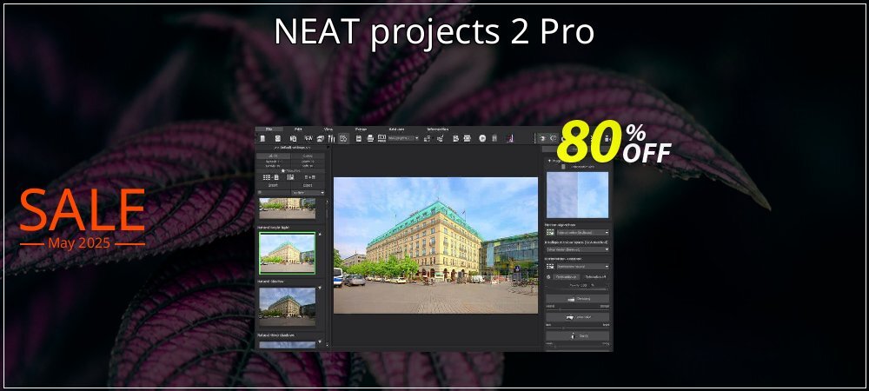This screenshot has height=391, width=869.
Task: Click the first document icon in toolbar
Action: click(x=263, y=138)
